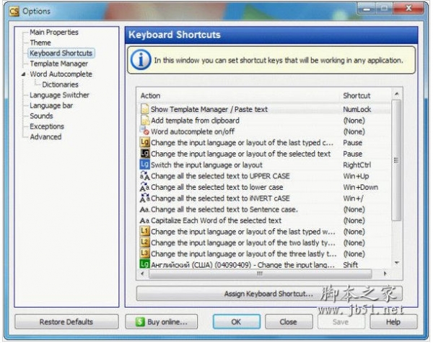Viewport: 433px width, 343px height.
Task: Click the vertical scrollbar thumb of the list
Action: click(x=396, y=160)
